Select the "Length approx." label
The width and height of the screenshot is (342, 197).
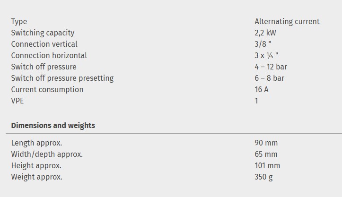(x=36, y=143)
